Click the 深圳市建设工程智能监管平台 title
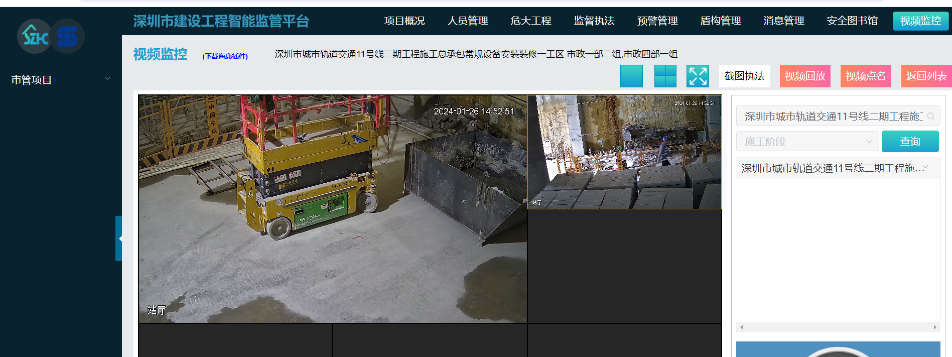The height and width of the screenshot is (357, 952). (221, 21)
